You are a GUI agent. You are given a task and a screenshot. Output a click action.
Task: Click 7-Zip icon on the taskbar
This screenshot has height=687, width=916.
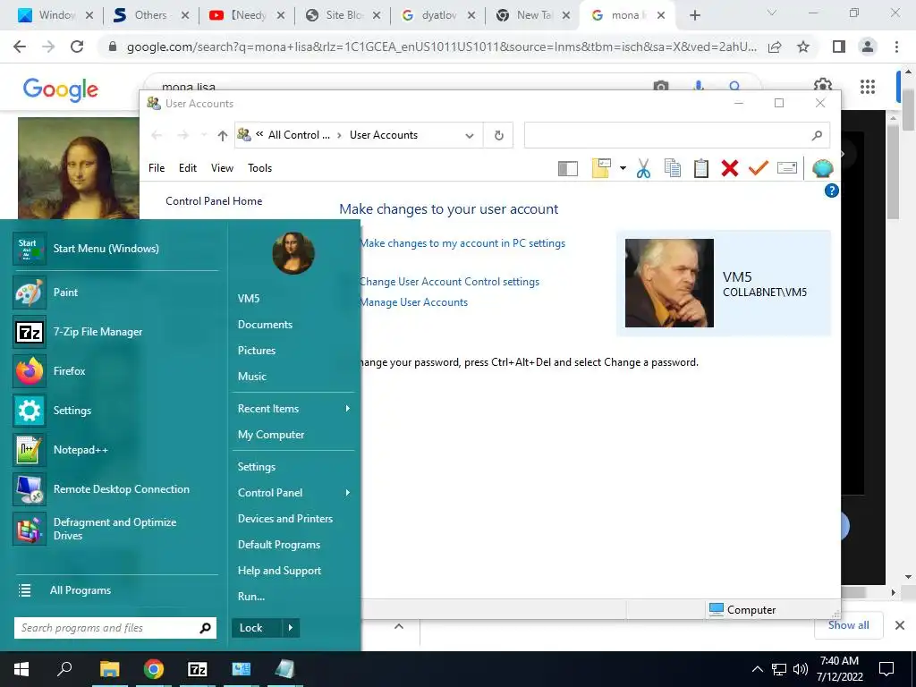point(198,669)
